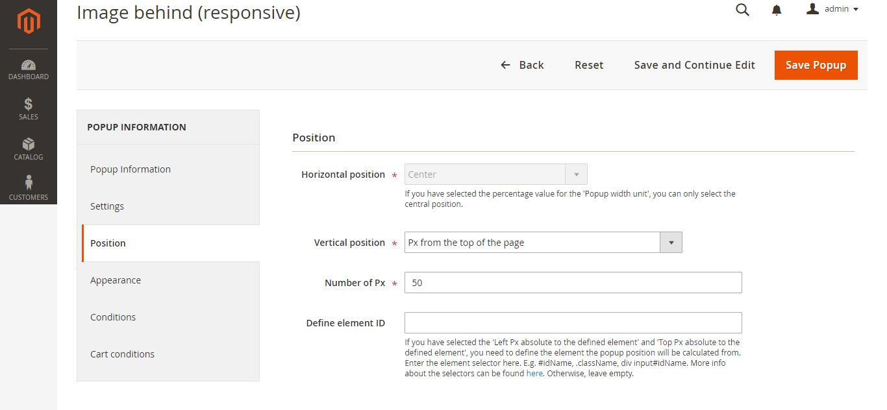This screenshot has height=410, width=887.
Task: Switch to the Settings tab
Action: [x=107, y=206]
